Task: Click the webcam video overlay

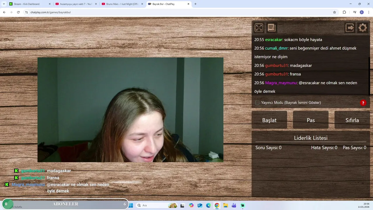Action: pos(130,110)
